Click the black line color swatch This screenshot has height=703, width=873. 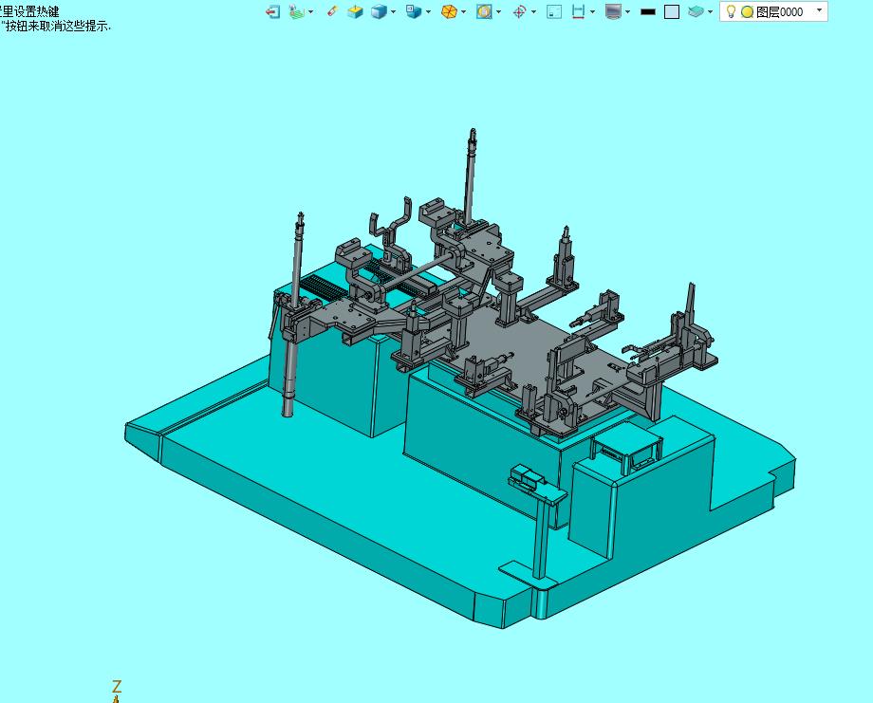(x=648, y=11)
